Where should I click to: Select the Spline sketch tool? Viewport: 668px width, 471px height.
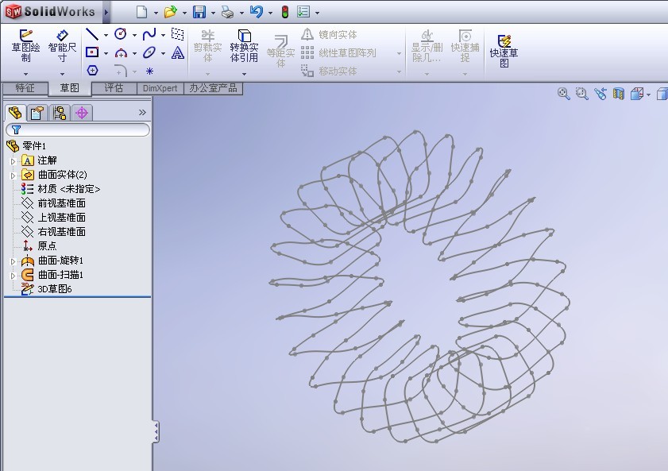coord(149,33)
